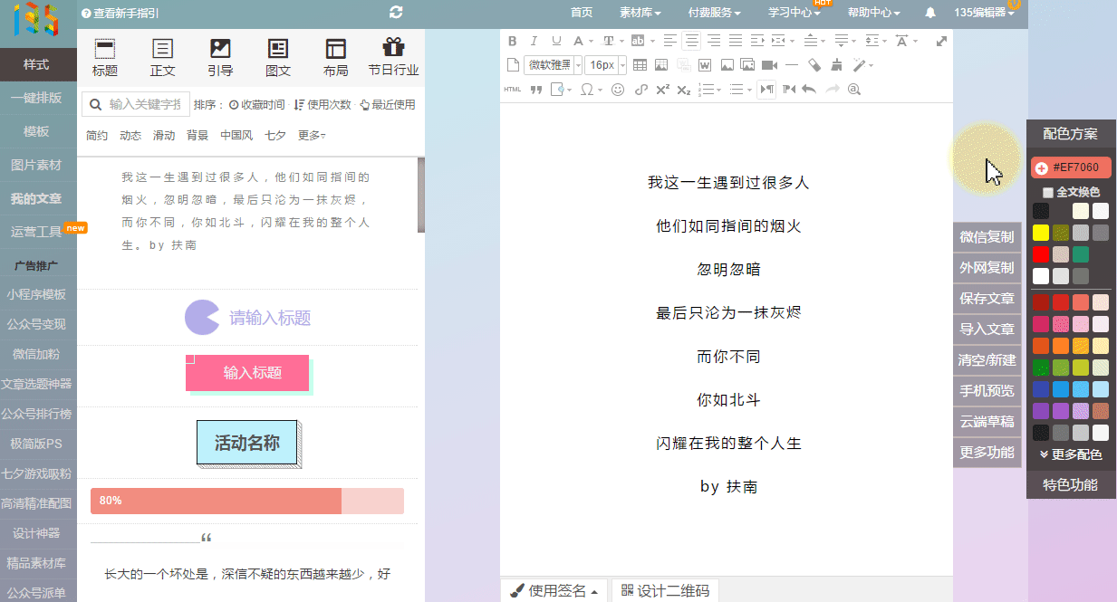1117x602 pixels.
Task: Select the 图文 style category tab
Action: (x=278, y=57)
